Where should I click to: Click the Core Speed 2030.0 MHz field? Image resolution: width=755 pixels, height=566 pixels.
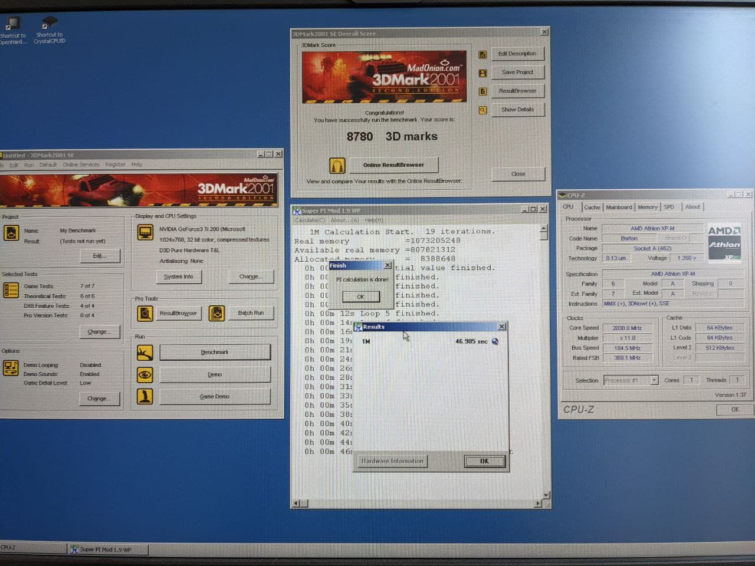click(x=628, y=328)
